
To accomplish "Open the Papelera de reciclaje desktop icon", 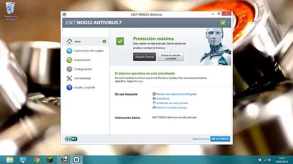I will [10, 11].
